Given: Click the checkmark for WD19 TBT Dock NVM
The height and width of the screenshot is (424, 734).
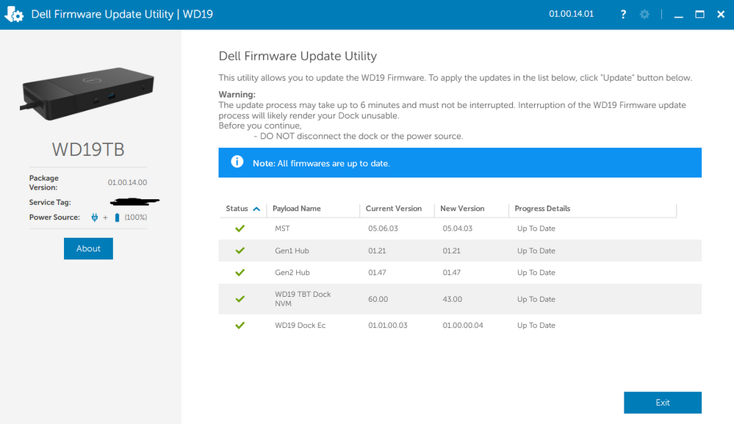Looking at the screenshot, I should [x=240, y=298].
